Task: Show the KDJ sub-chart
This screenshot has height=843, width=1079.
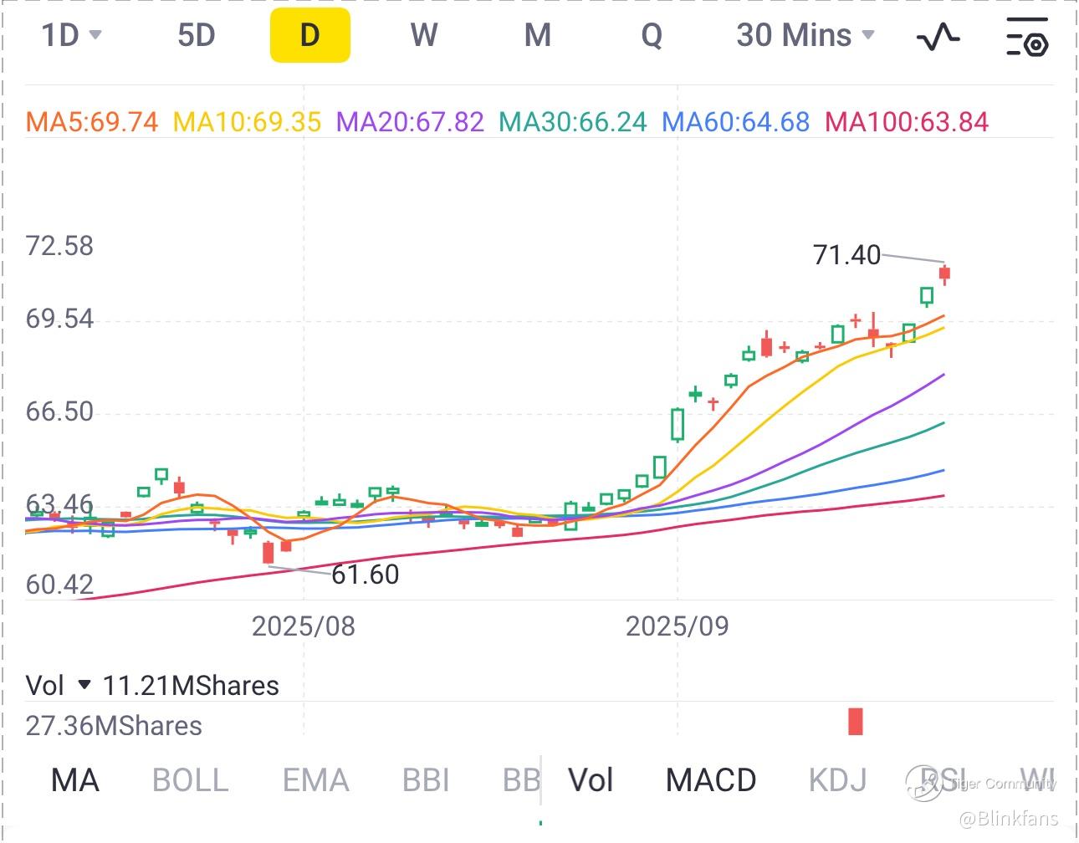Action: pyautogui.click(x=837, y=780)
